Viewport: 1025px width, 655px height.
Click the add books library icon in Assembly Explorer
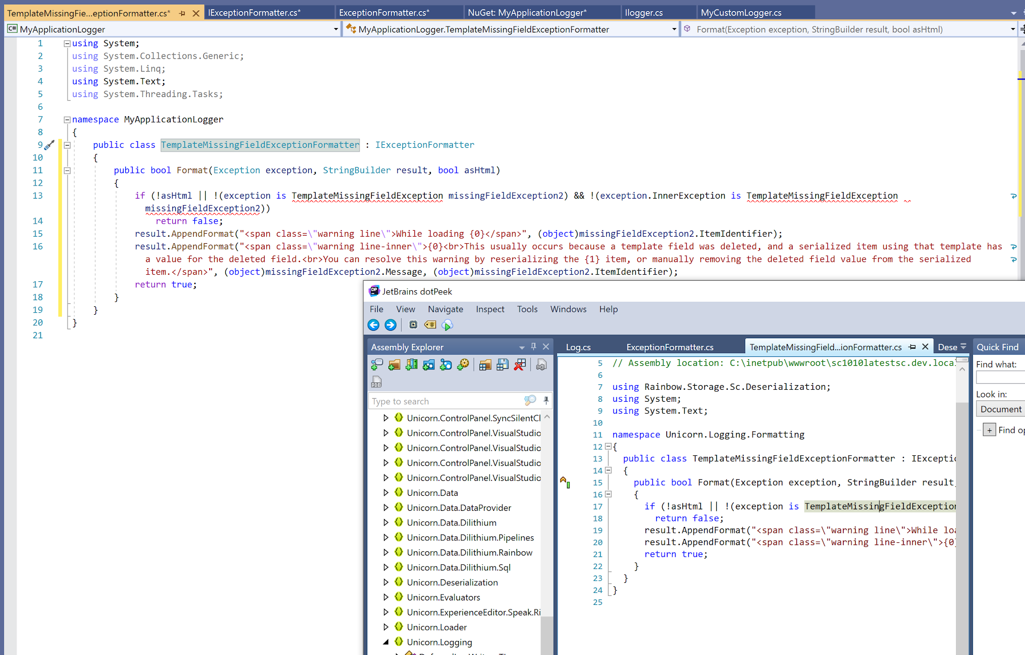click(x=411, y=365)
